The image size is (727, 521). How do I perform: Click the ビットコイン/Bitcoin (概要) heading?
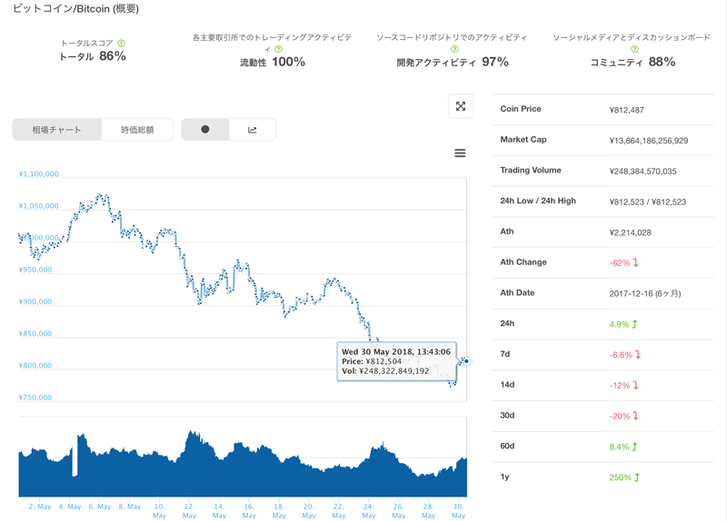(76, 8)
